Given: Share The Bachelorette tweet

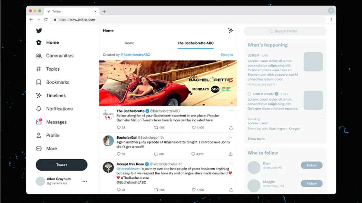Looking at the screenshot, I should point(231,128).
